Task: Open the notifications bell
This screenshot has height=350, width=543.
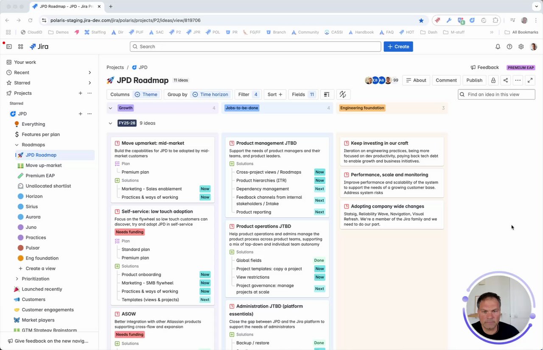Action: tap(498, 47)
